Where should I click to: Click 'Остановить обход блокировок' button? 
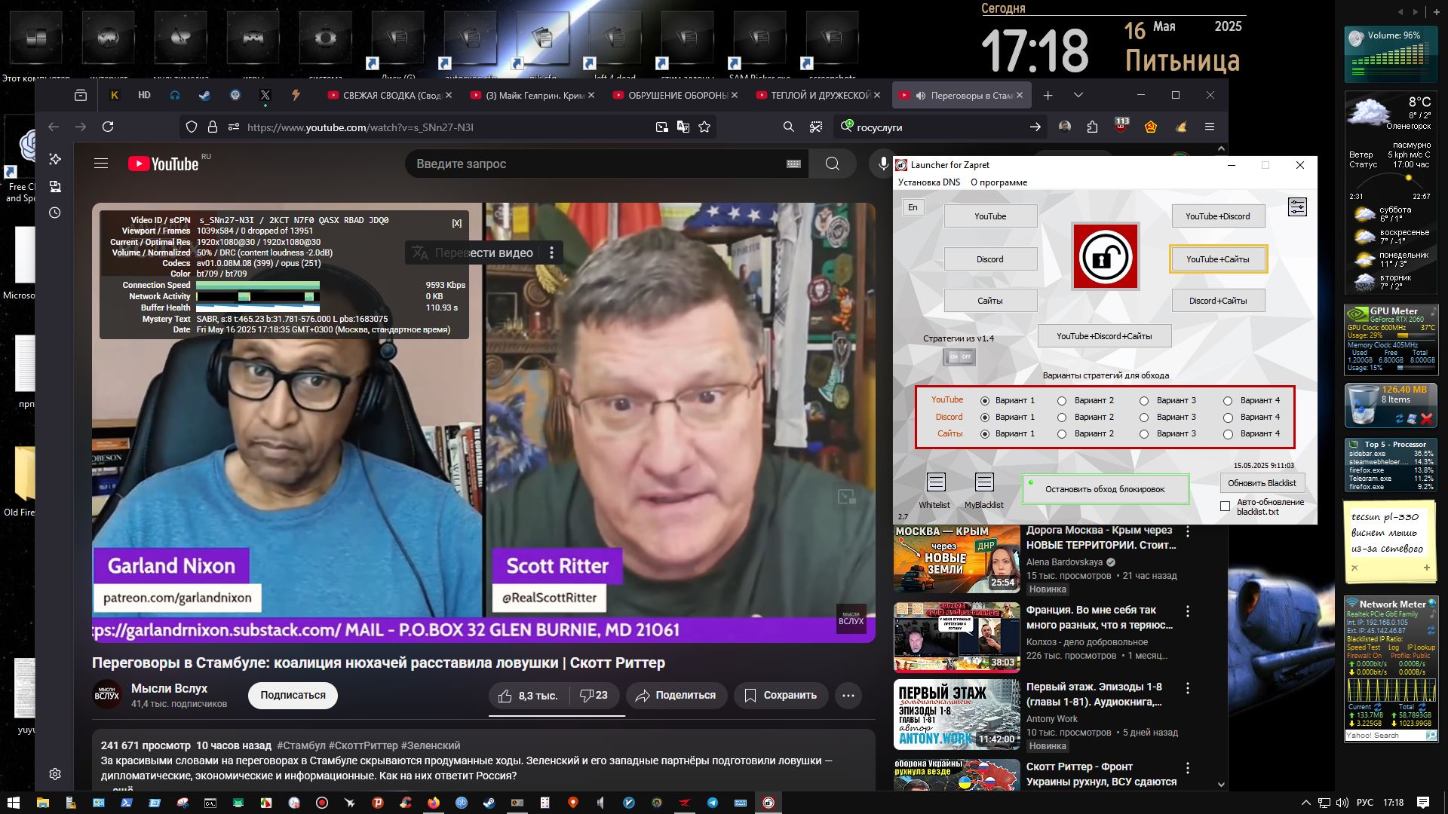pyautogui.click(x=1105, y=489)
